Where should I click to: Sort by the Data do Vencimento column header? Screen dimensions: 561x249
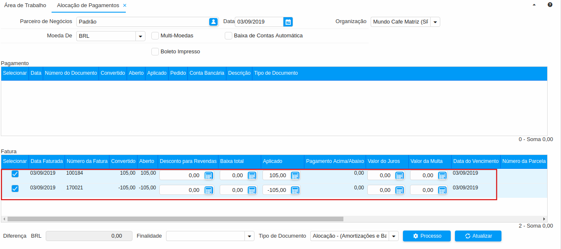click(475, 161)
